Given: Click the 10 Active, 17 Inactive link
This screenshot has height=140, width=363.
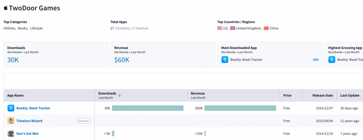Looking at the screenshot, I should pyautogui.click(x=132, y=28).
